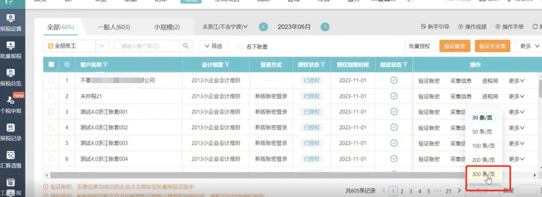Open the 浙江(不含宁波) region dropdown

coord(226,27)
